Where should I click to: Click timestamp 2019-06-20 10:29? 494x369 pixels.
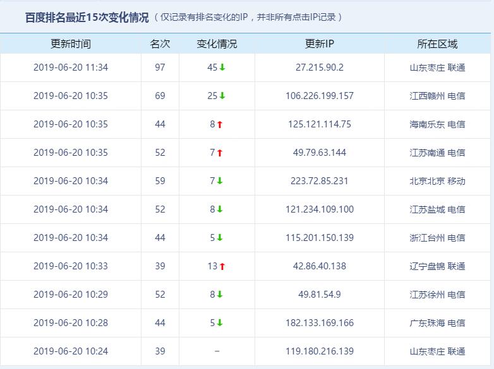[71, 295]
